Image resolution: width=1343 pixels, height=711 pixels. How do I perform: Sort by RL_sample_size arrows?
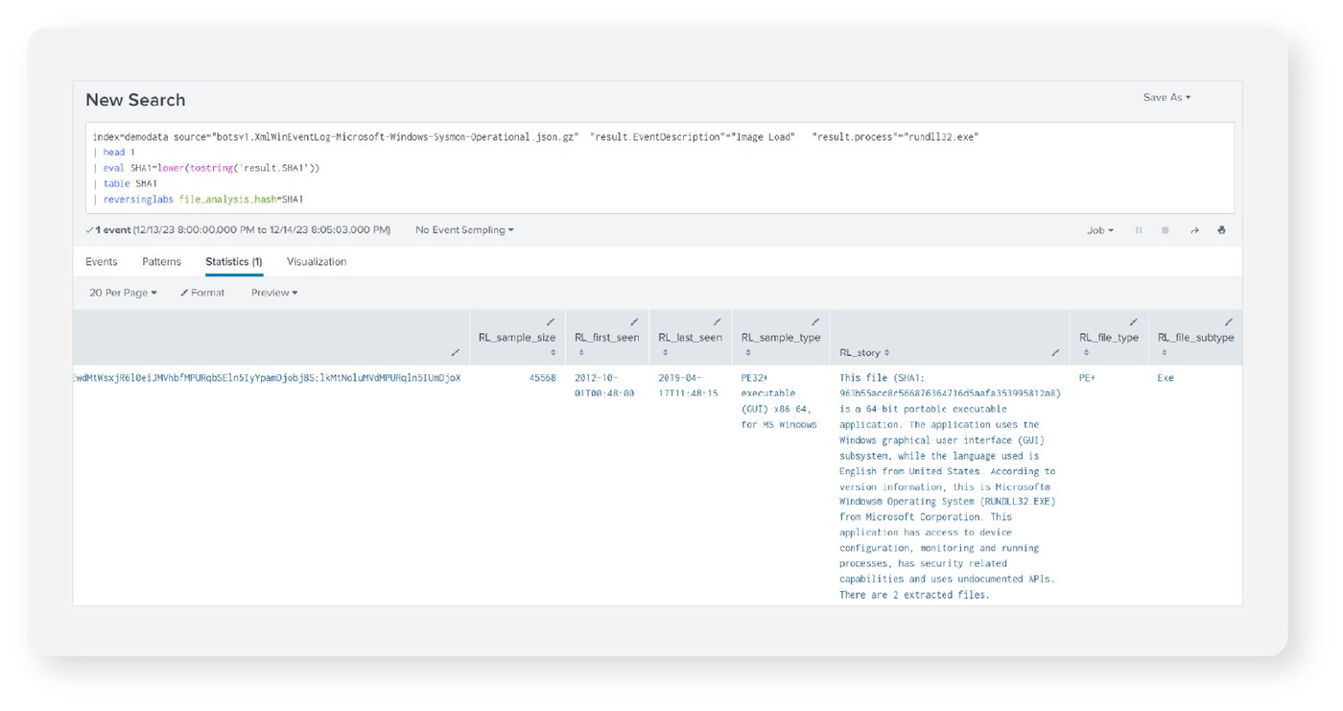[553, 353]
